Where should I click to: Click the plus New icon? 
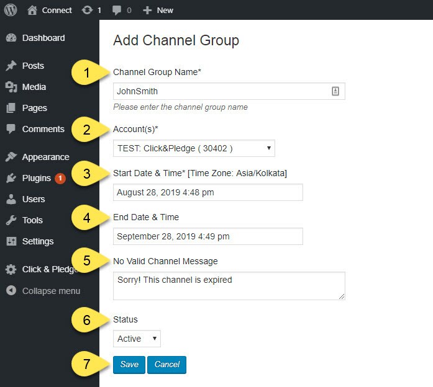click(147, 11)
